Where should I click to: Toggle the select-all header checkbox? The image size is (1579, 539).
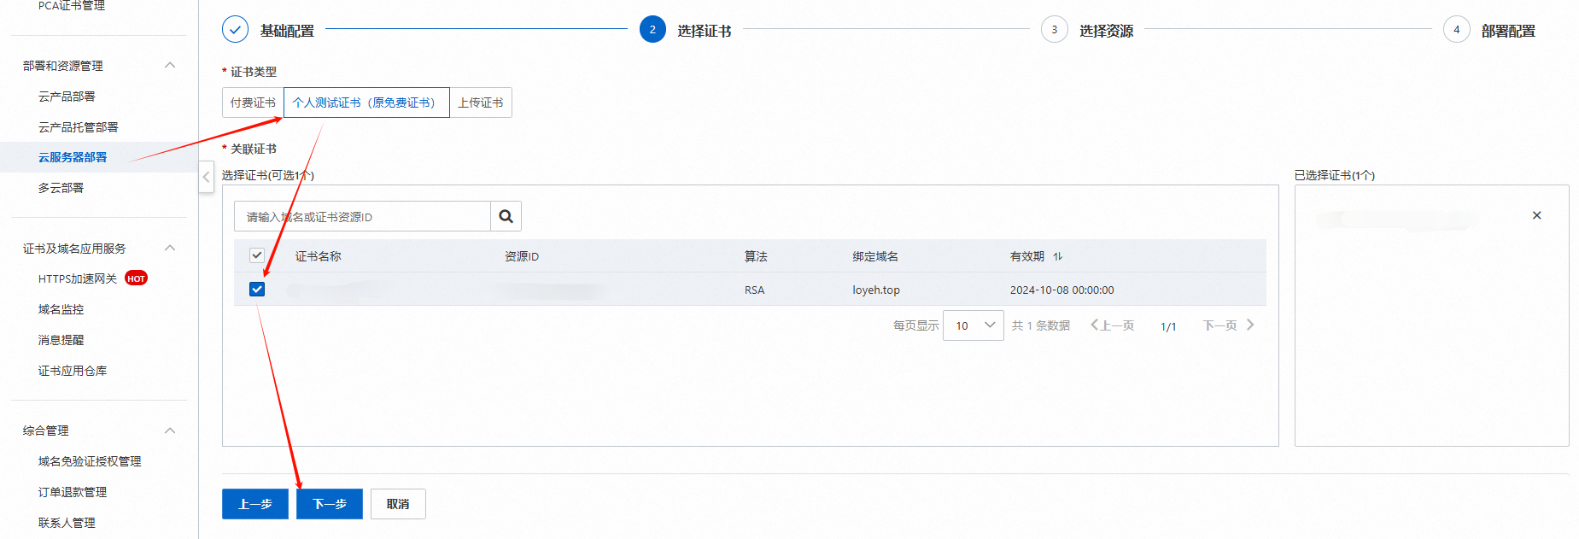coord(256,255)
